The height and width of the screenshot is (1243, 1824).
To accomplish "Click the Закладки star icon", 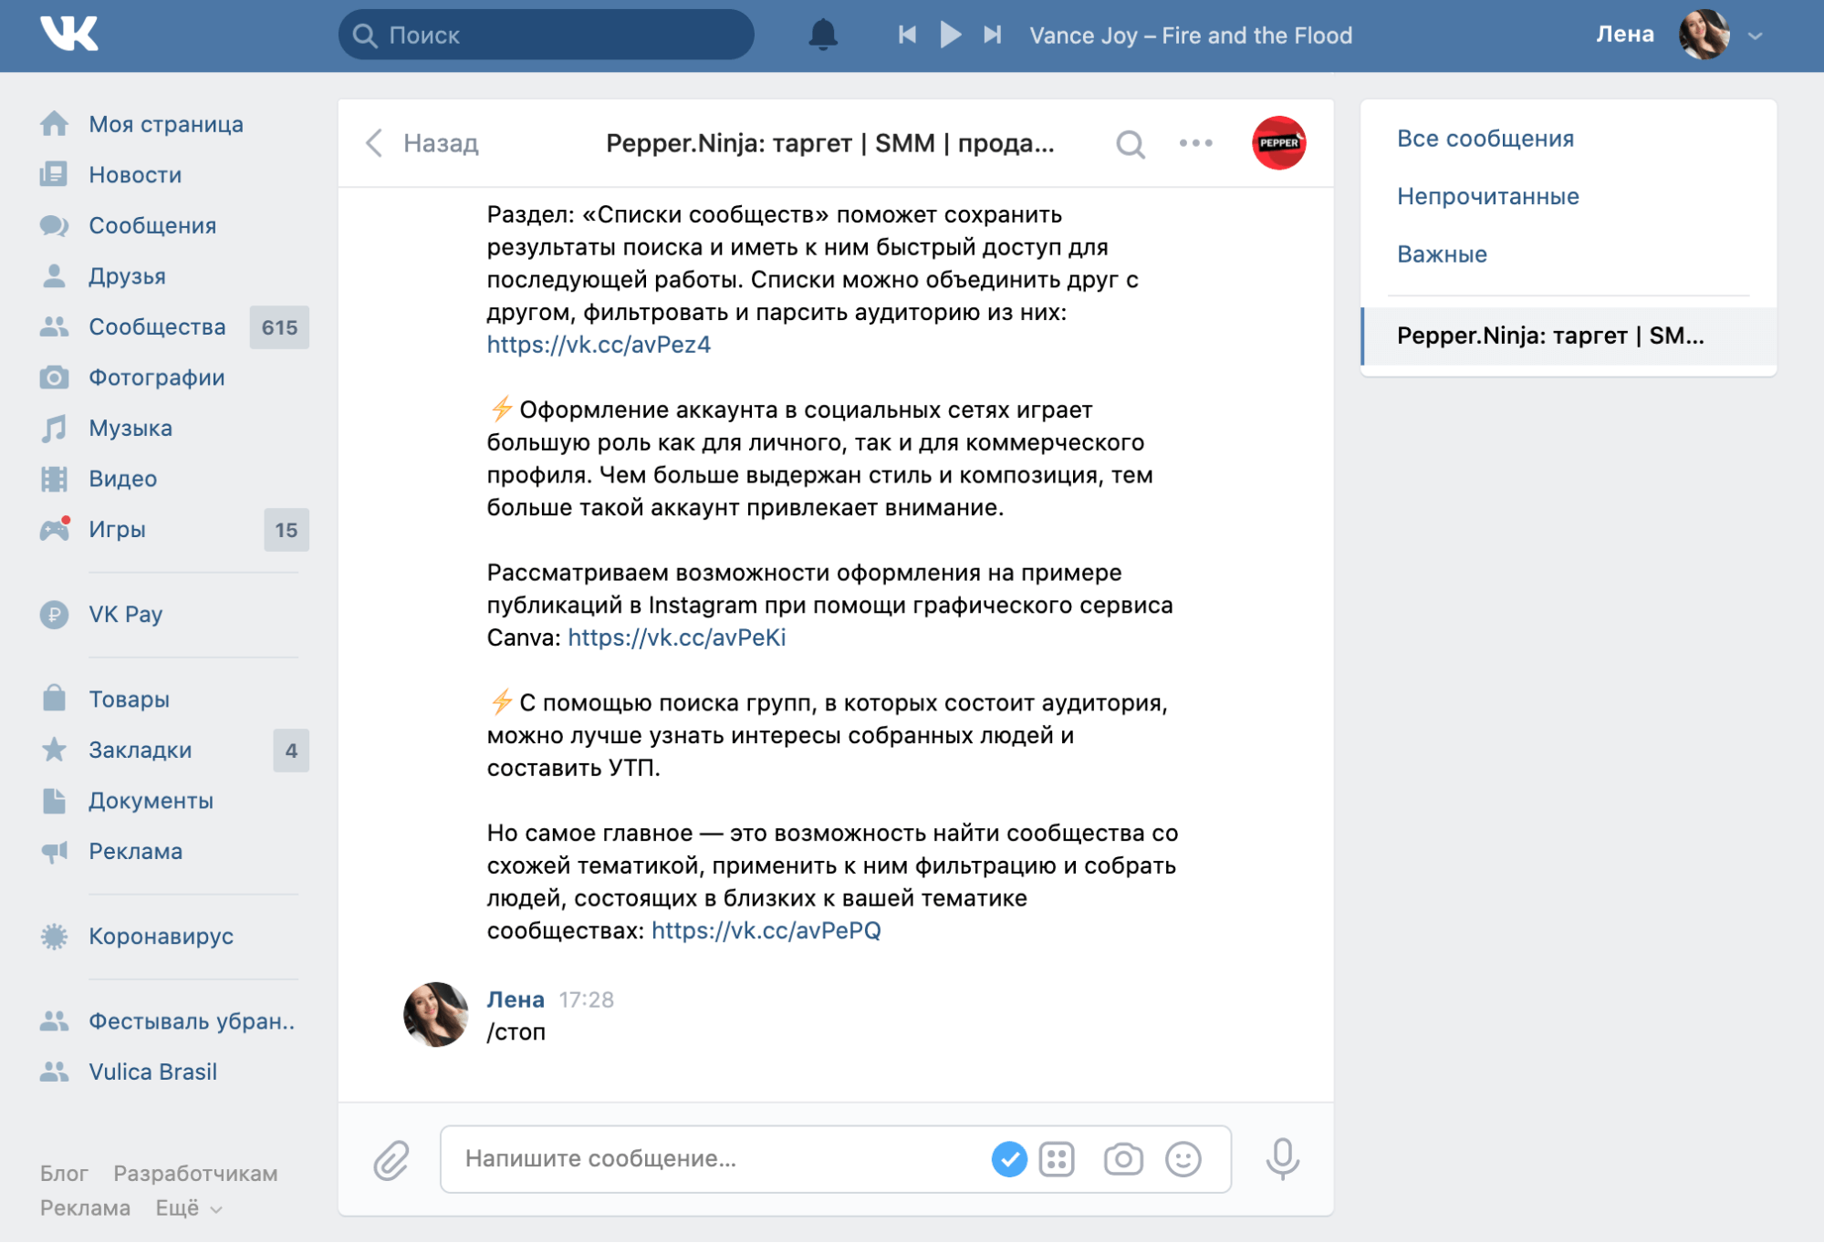I will point(54,750).
